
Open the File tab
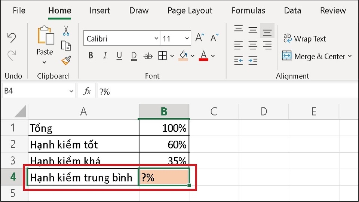click(19, 10)
